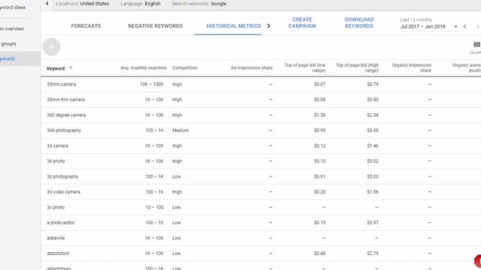Edit Search networks Google setting
481x270 pixels.
tap(199, 4)
